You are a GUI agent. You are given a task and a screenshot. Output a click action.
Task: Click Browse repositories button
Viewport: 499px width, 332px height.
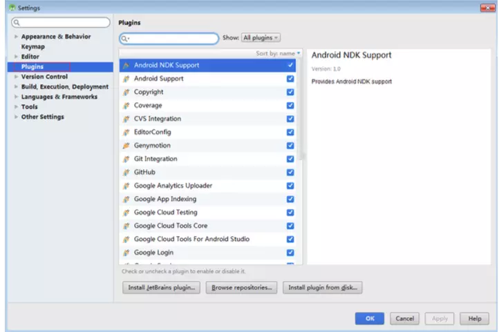(x=241, y=288)
